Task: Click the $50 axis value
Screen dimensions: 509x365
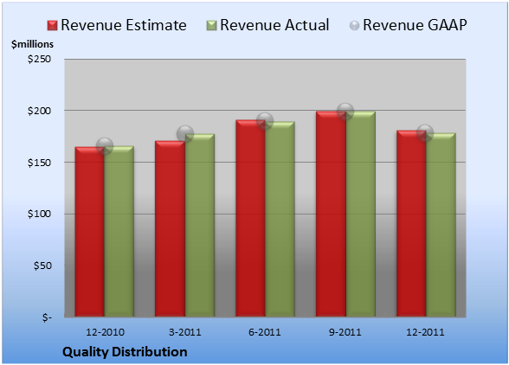Action: (x=42, y=266)
